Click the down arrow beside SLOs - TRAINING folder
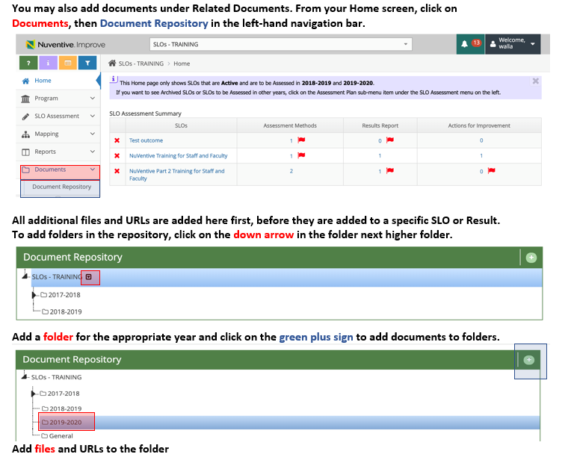Image resolution: width=571 pixels, height=460 pixels. click(x=90, y=277)
